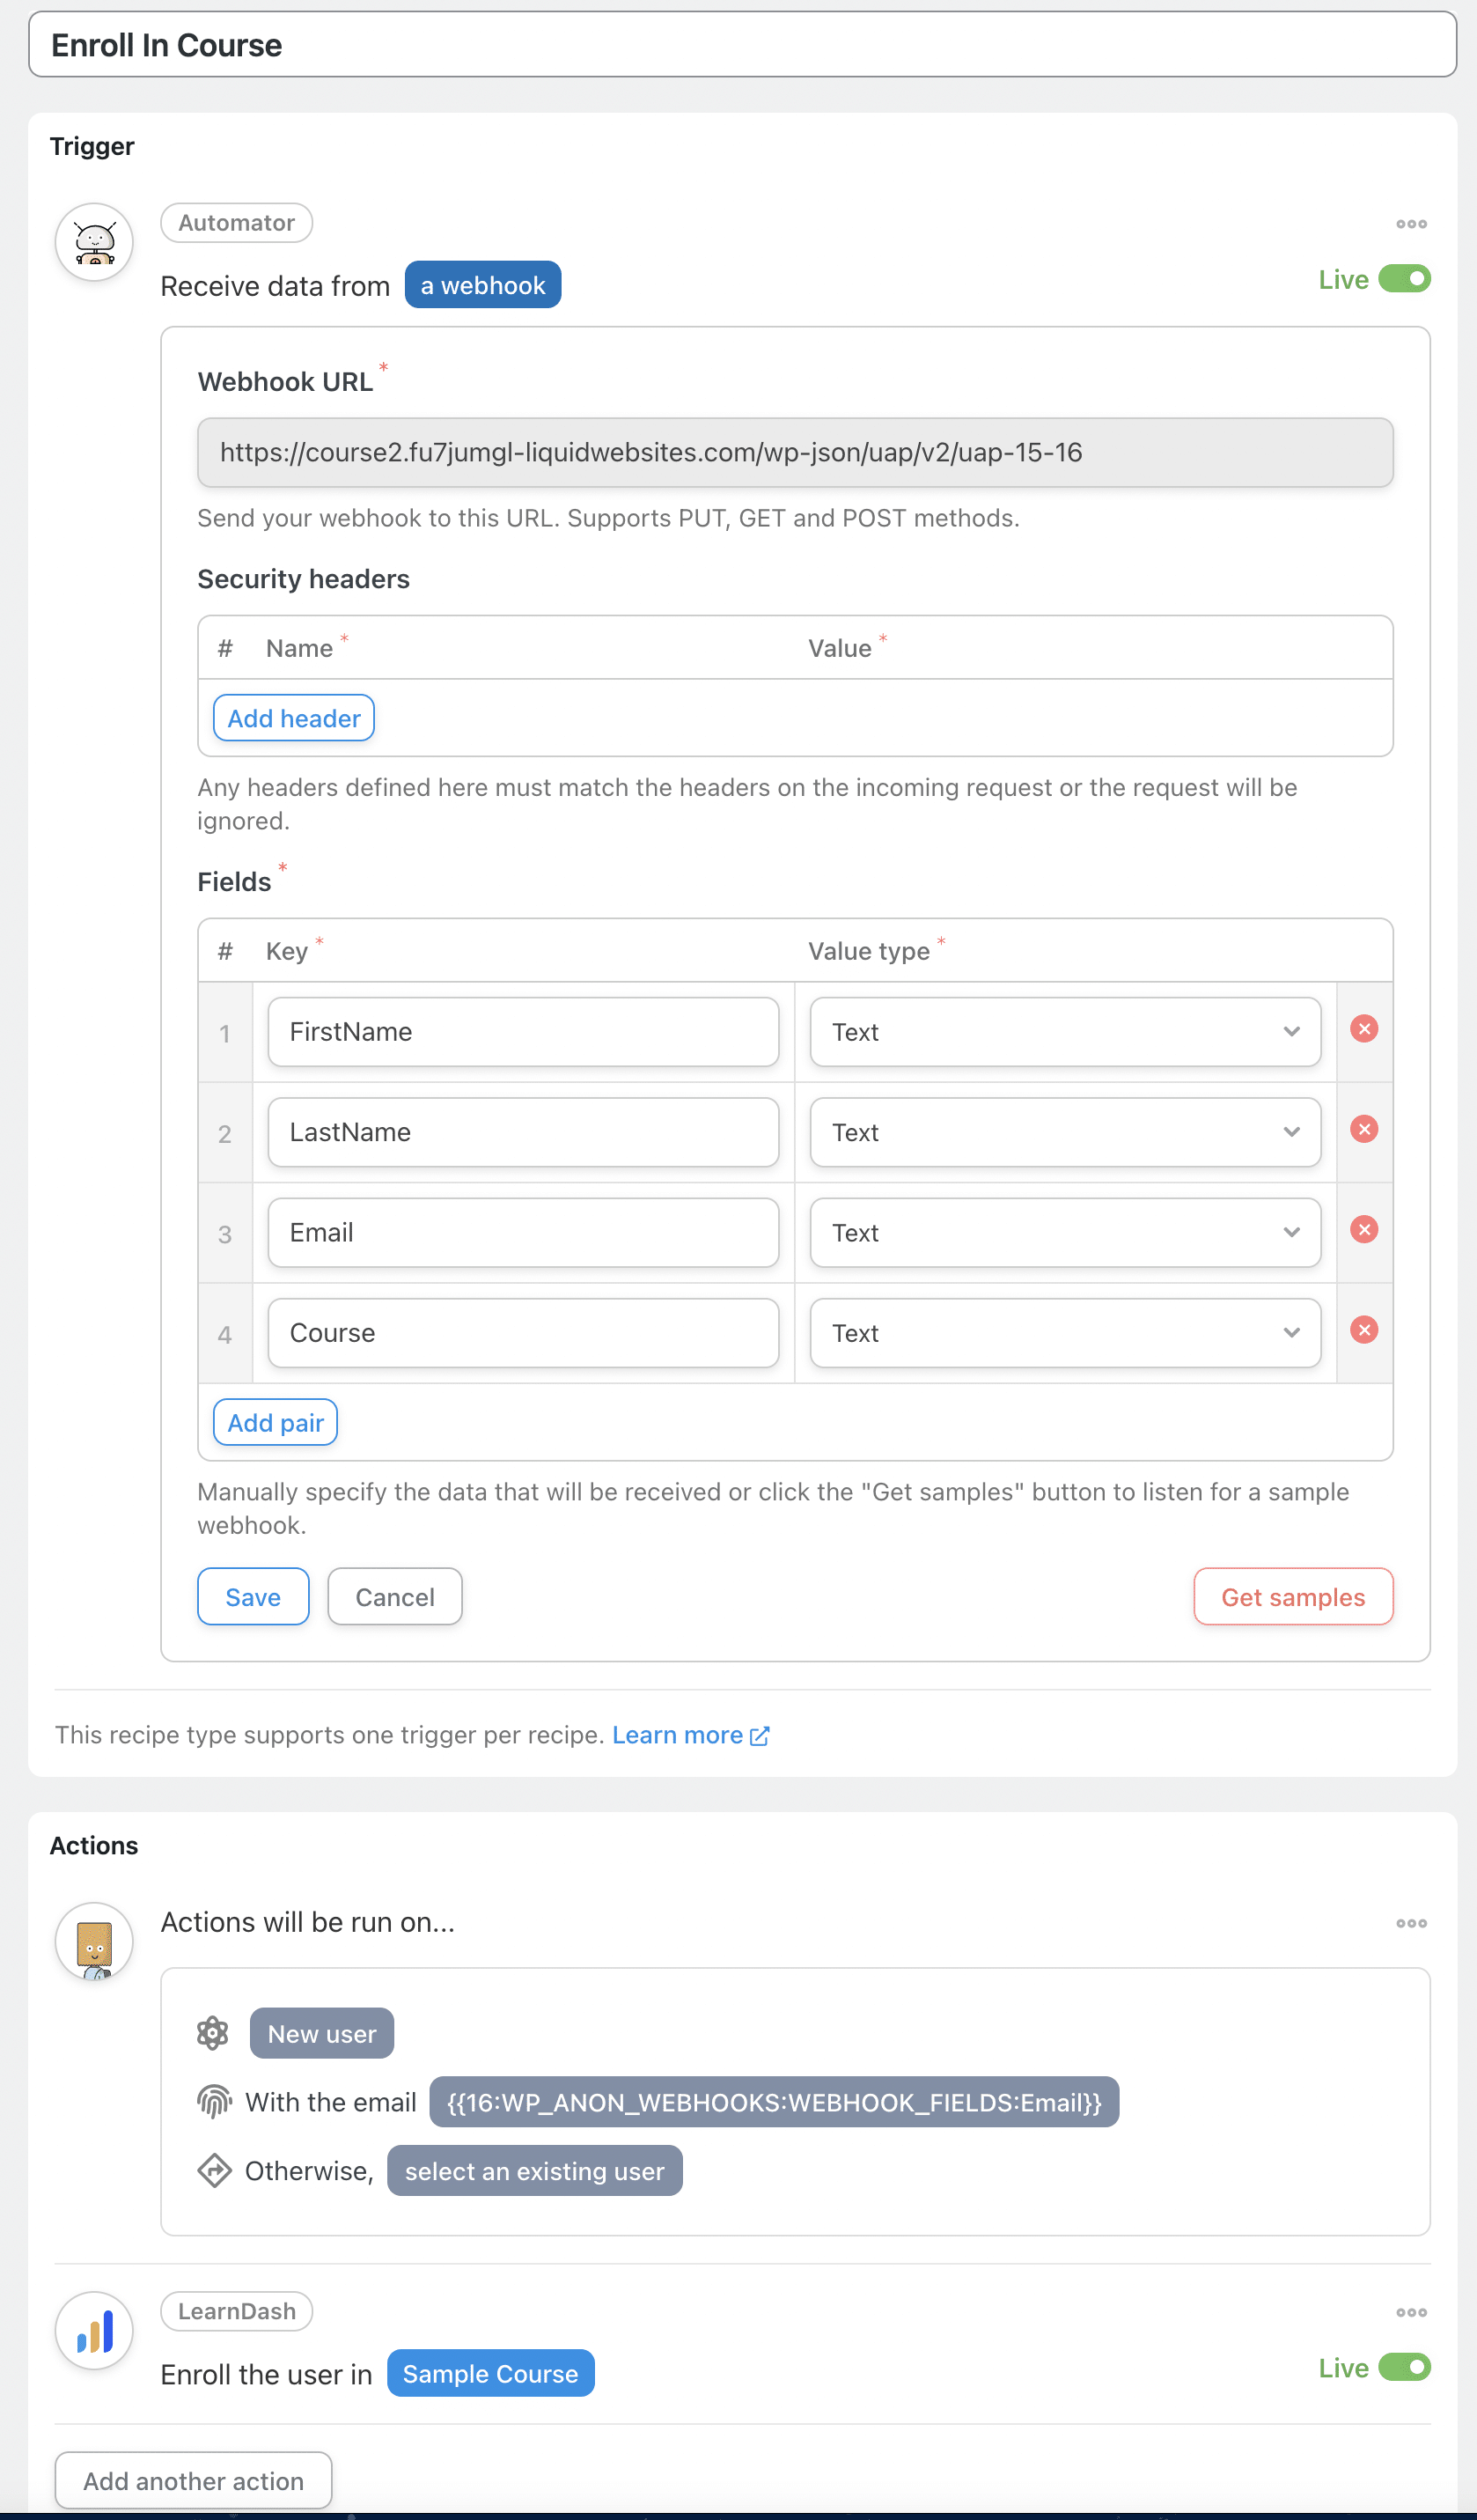Click the fingerprint icon next to email token

point(212,2101)
